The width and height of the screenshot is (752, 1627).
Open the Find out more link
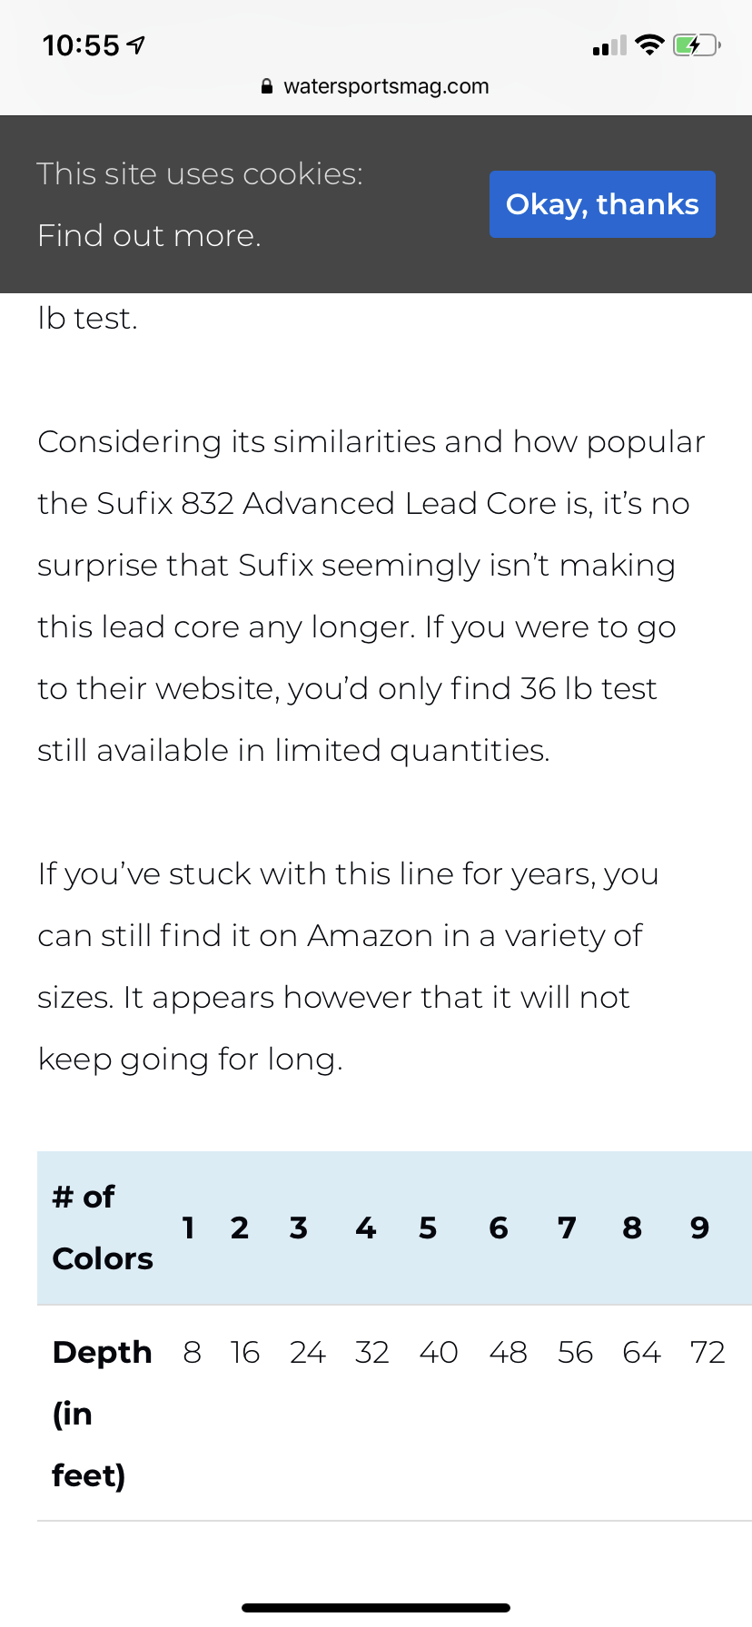[x=149, y=236]
